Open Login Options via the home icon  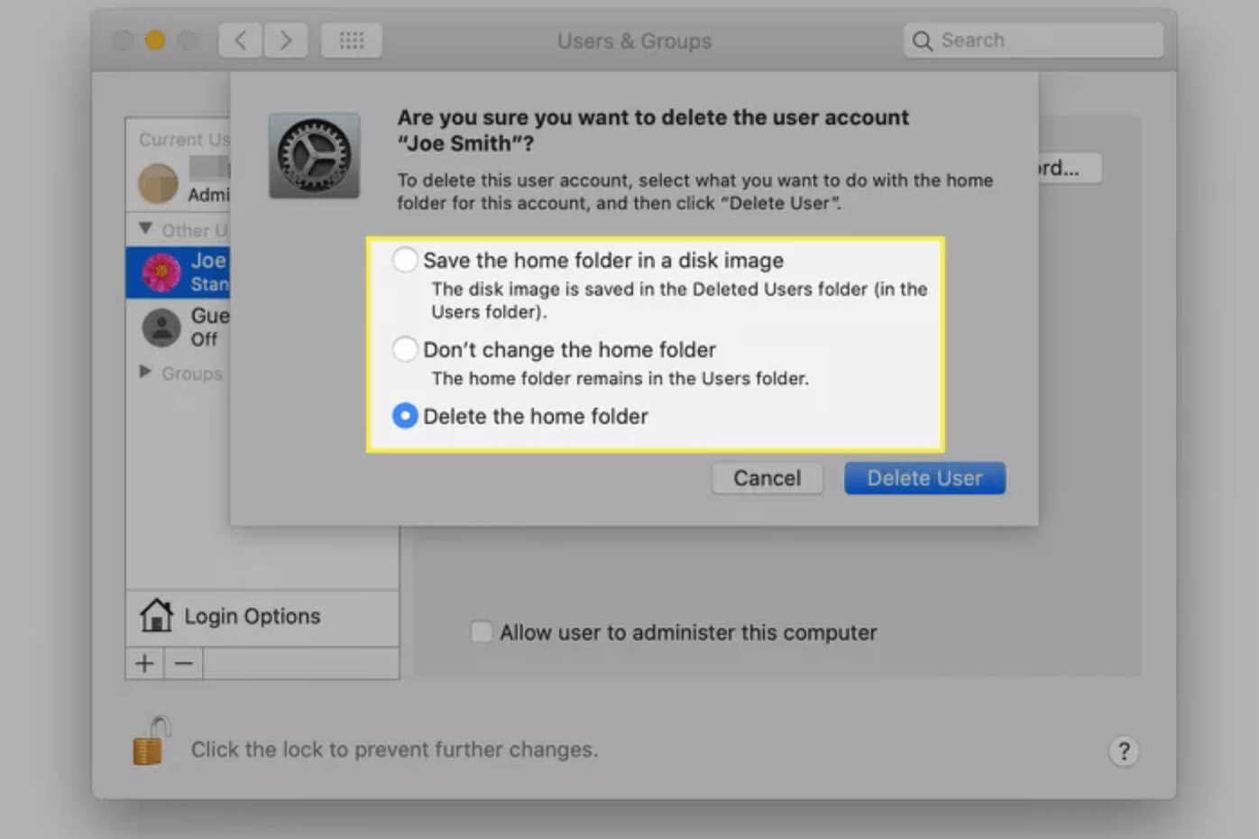tap(155, 616)
